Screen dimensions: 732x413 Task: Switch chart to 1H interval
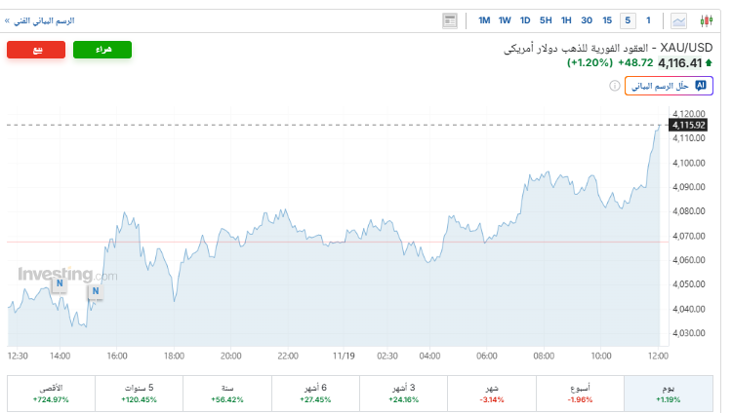(x=566, y=19)
